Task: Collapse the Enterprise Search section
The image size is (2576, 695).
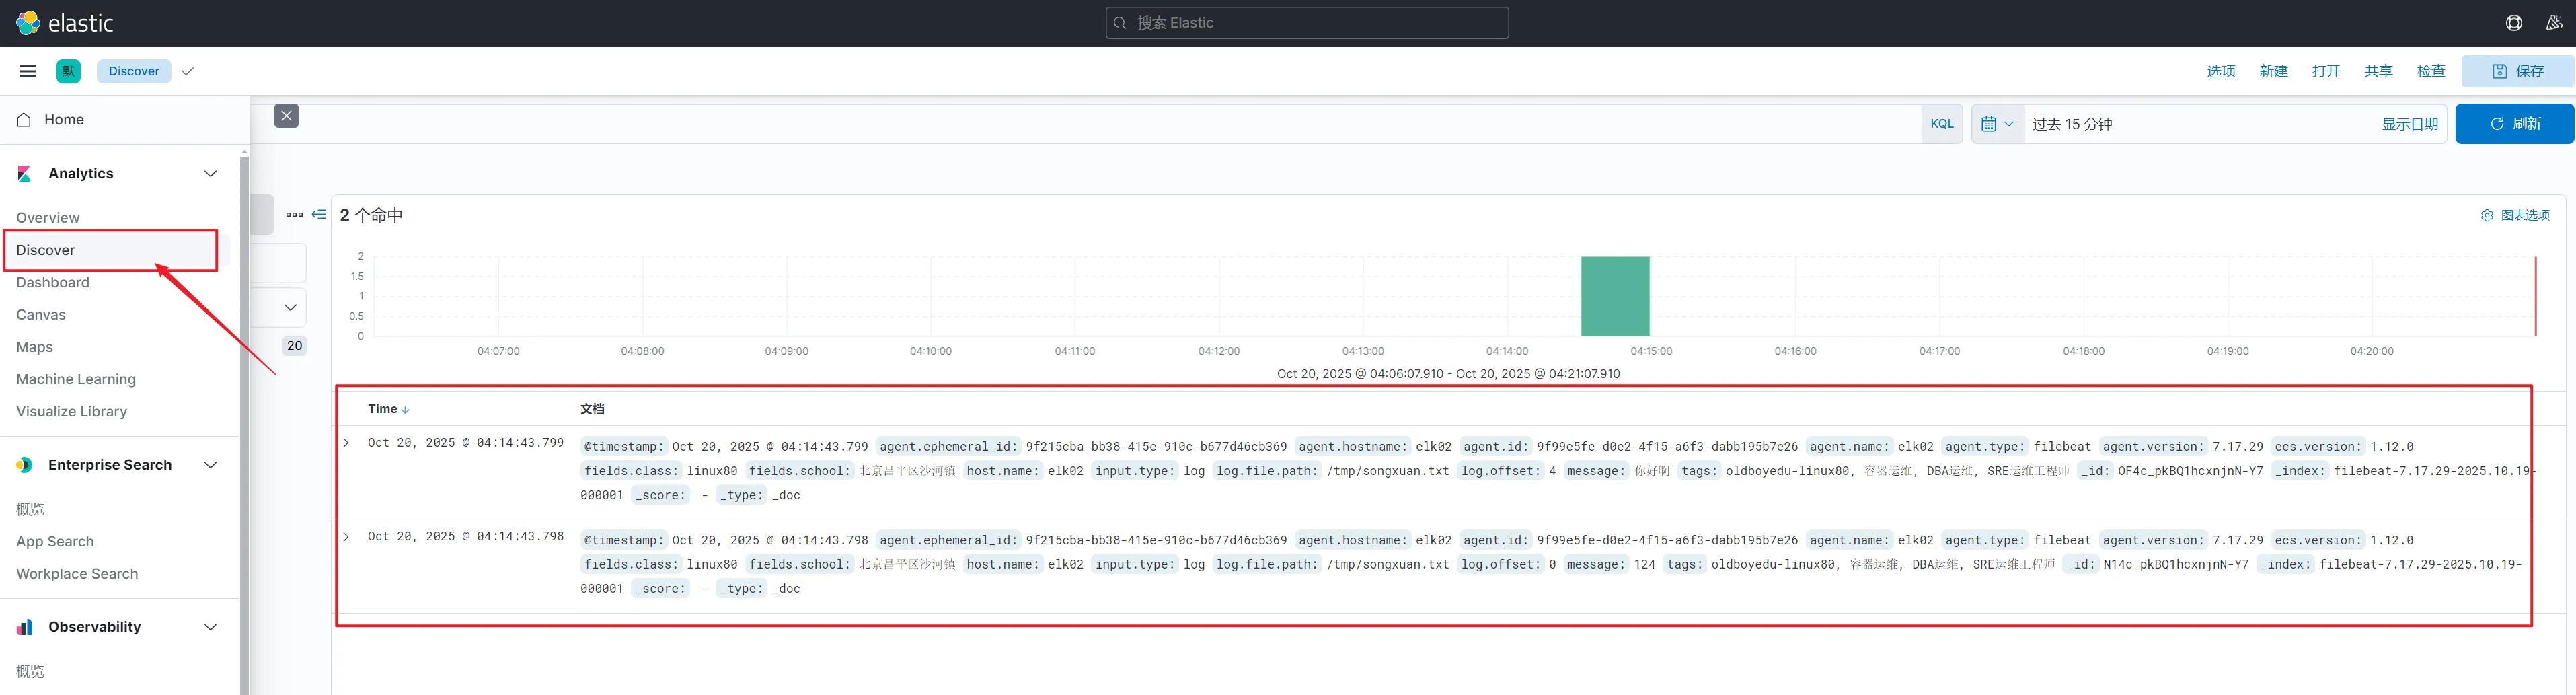Action: click(210, 465)
